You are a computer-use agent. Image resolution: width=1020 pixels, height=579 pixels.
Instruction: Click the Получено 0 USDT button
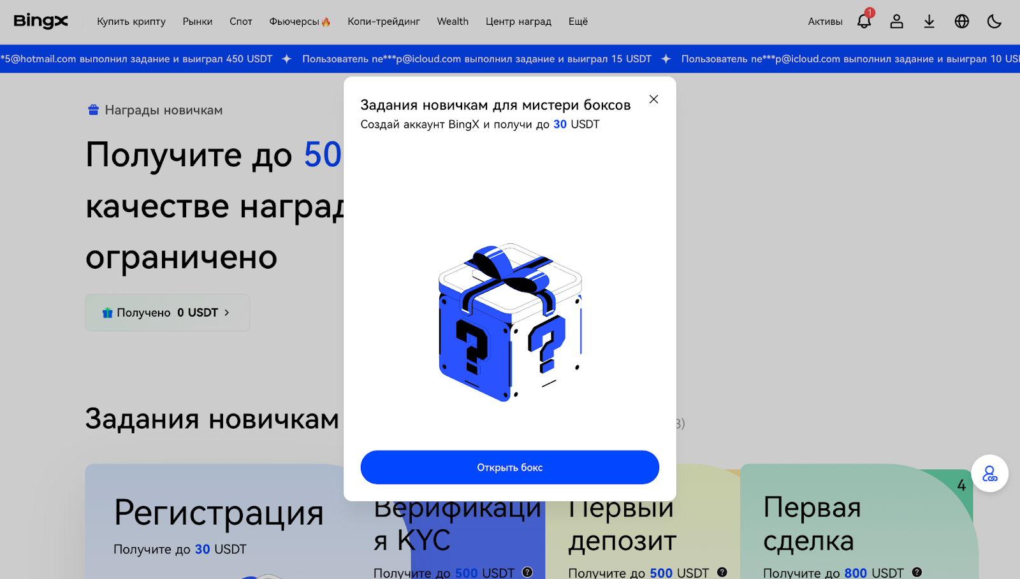coord(167,313)
